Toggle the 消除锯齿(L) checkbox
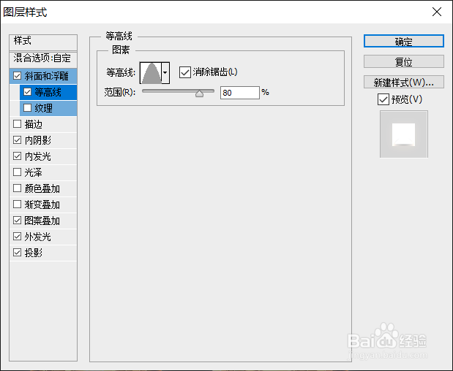Image resolution: width=453 pixels, height=371 pixels. pos(185,72)
